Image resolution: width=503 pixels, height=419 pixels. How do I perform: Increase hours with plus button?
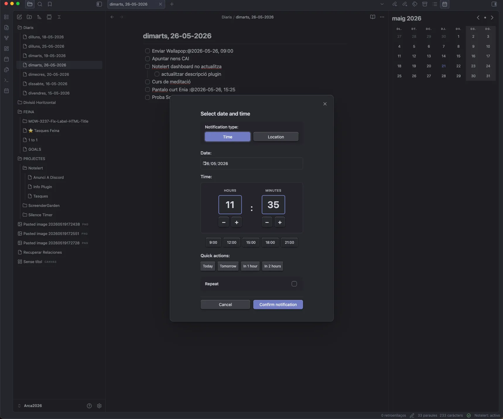237,222
